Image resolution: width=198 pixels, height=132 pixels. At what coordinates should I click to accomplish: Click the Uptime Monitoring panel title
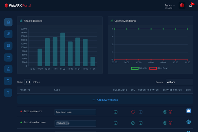[125, 21]
